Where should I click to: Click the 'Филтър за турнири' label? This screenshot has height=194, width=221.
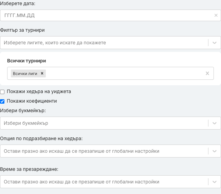[x=22, y=30]
